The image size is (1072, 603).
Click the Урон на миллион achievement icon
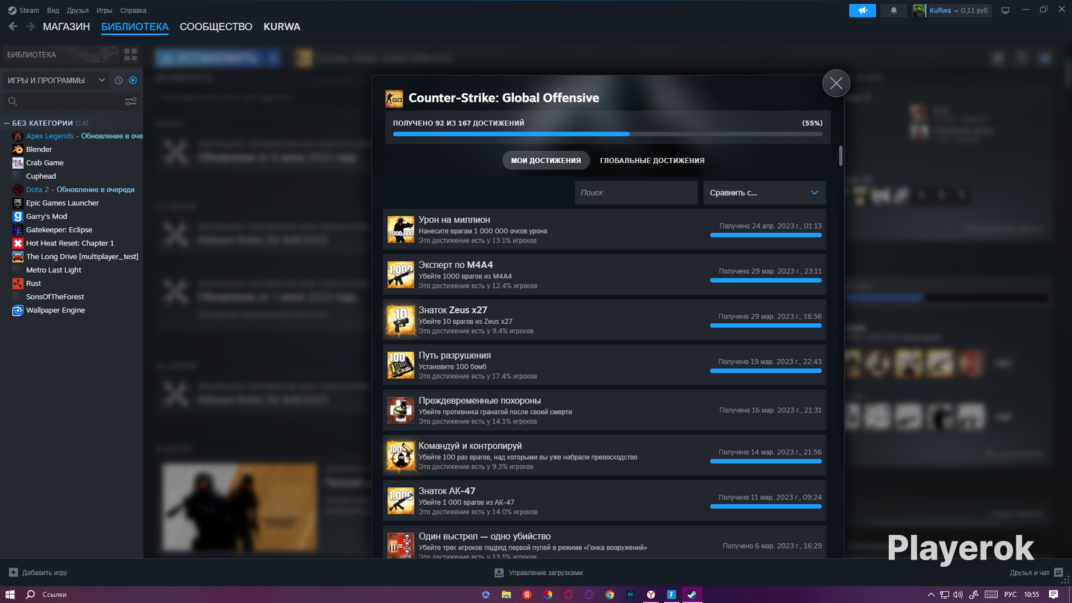[400, 229]
